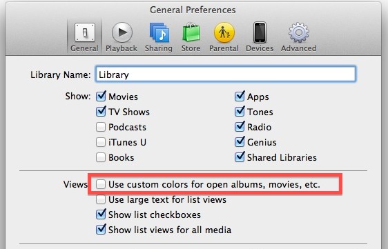This screenshot has width=388, height=249.
Task: Select the General switch icon
Action: 85,32
